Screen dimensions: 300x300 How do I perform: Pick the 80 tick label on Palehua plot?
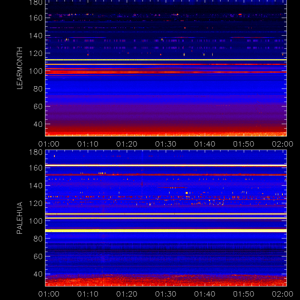[x=38, y=238]
